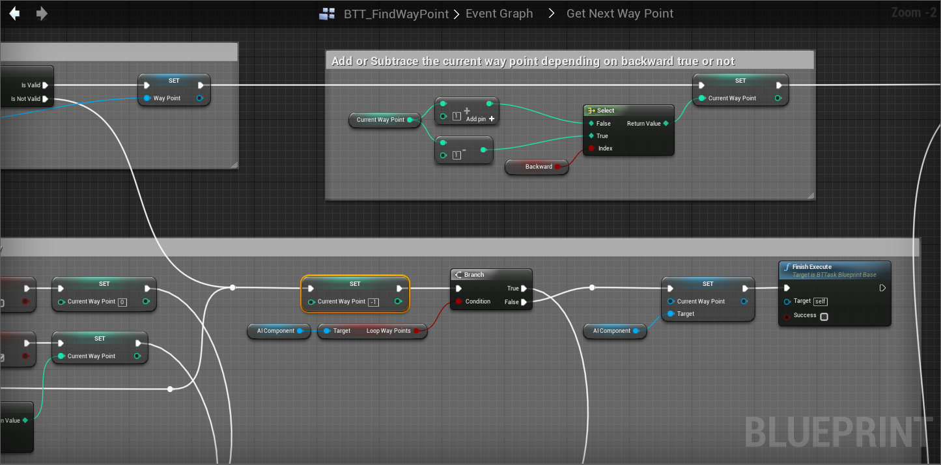The height and width of the screenshot is (465, 941).
Task: Click Get Next Way Point breadcrumb link
Action: point(619,14)
